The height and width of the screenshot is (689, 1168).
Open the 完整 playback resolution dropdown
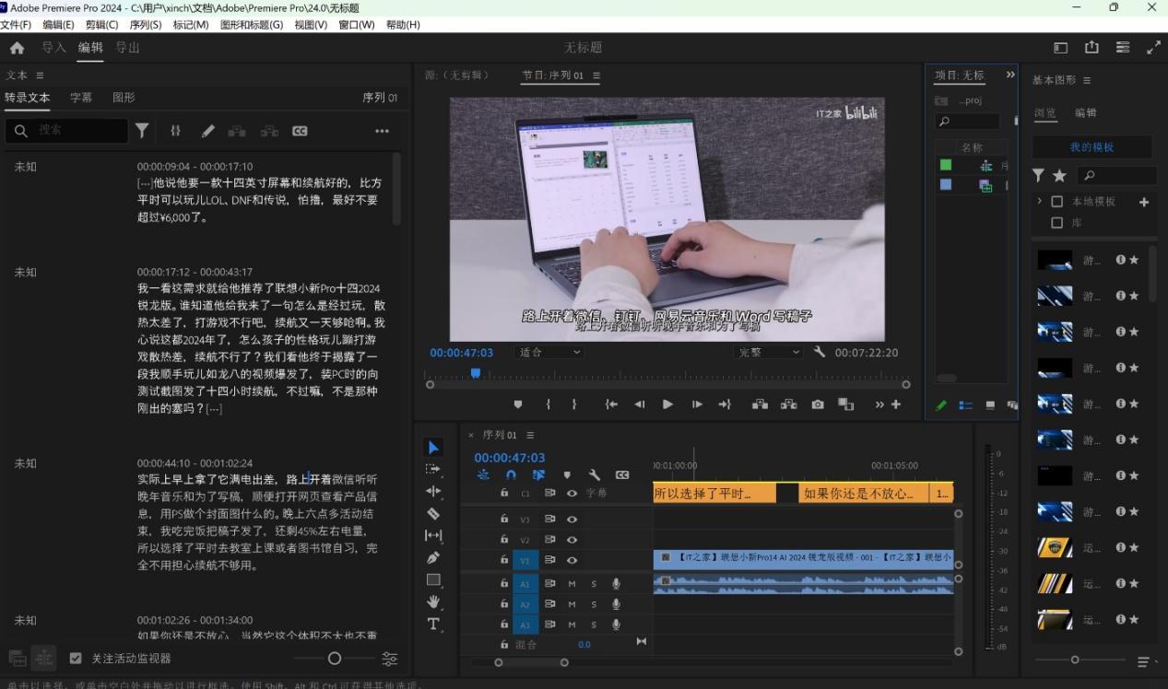(769, 351)
